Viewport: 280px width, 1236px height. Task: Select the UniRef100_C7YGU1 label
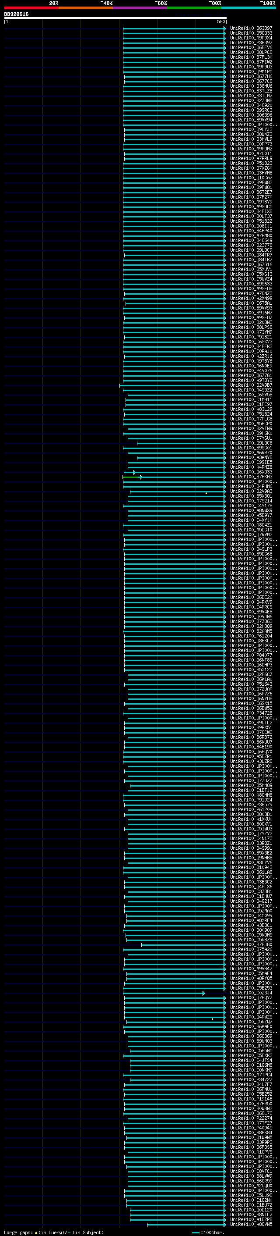[251, 438]
